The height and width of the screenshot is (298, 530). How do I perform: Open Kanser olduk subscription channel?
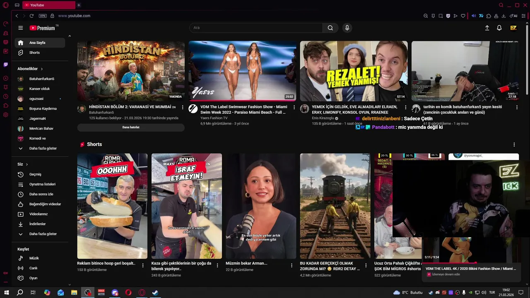[x=40, y=89]
